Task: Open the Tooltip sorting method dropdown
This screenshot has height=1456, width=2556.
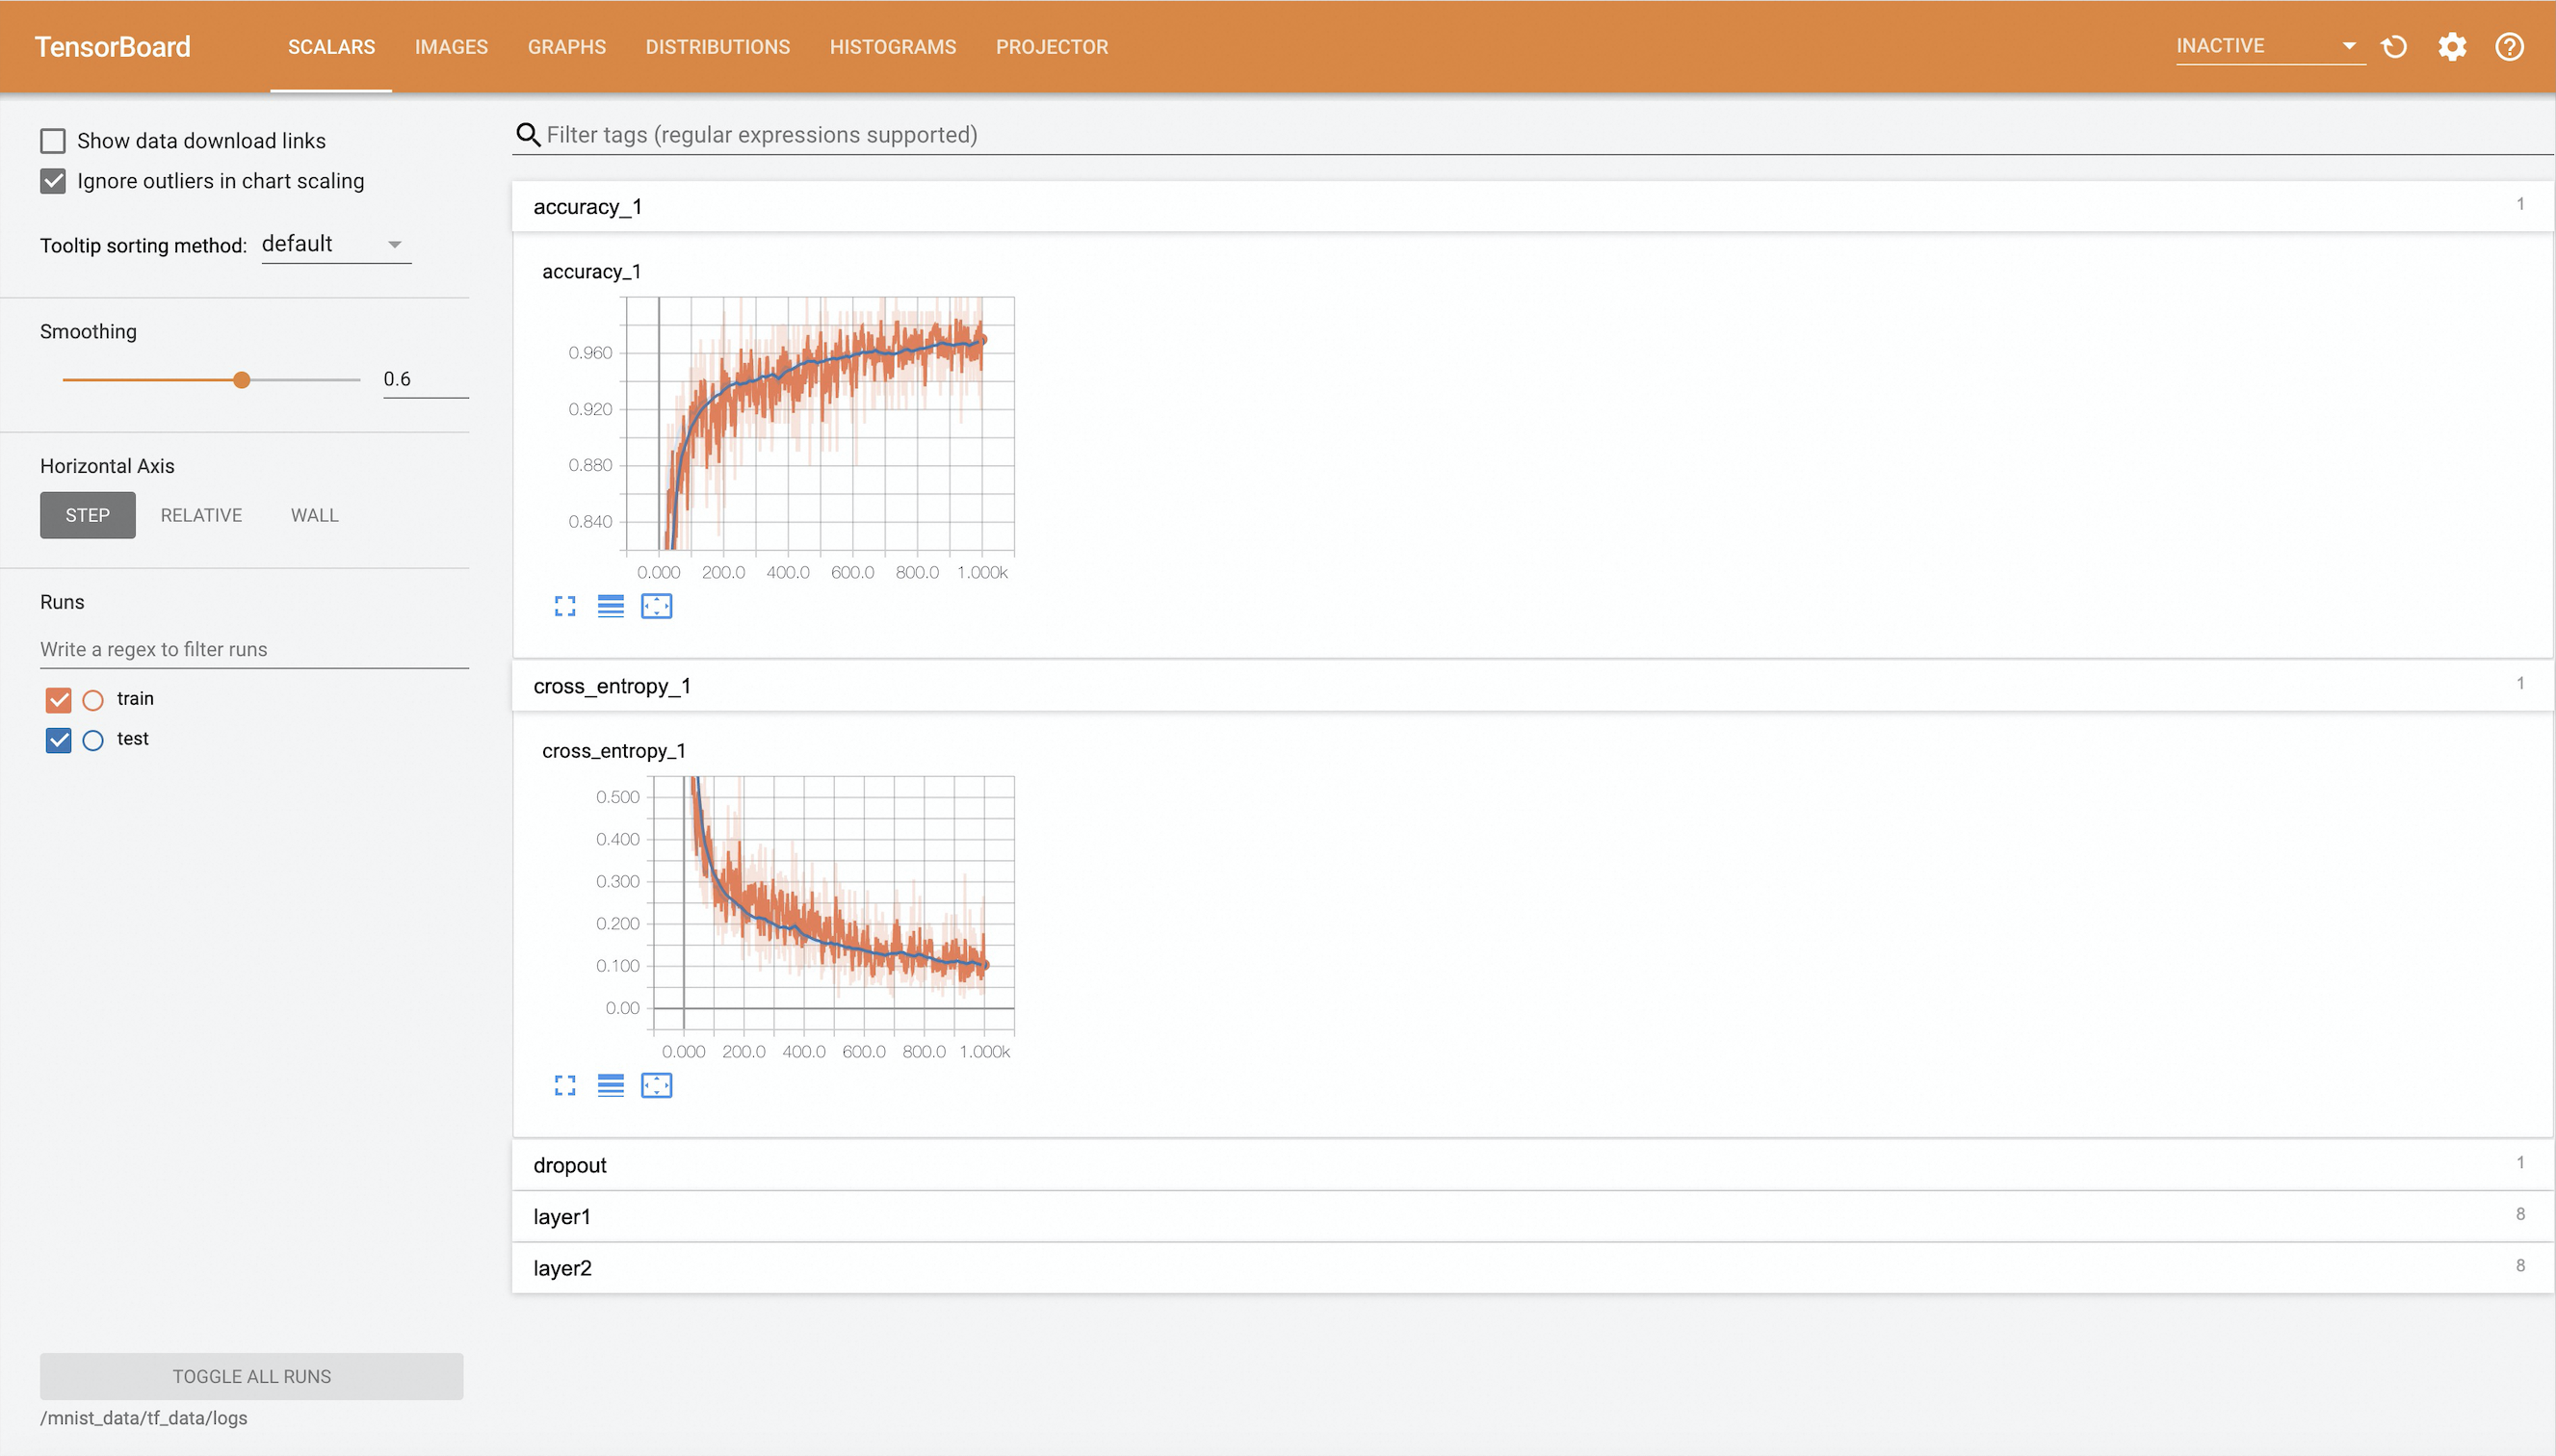Action: coord(336,244)
